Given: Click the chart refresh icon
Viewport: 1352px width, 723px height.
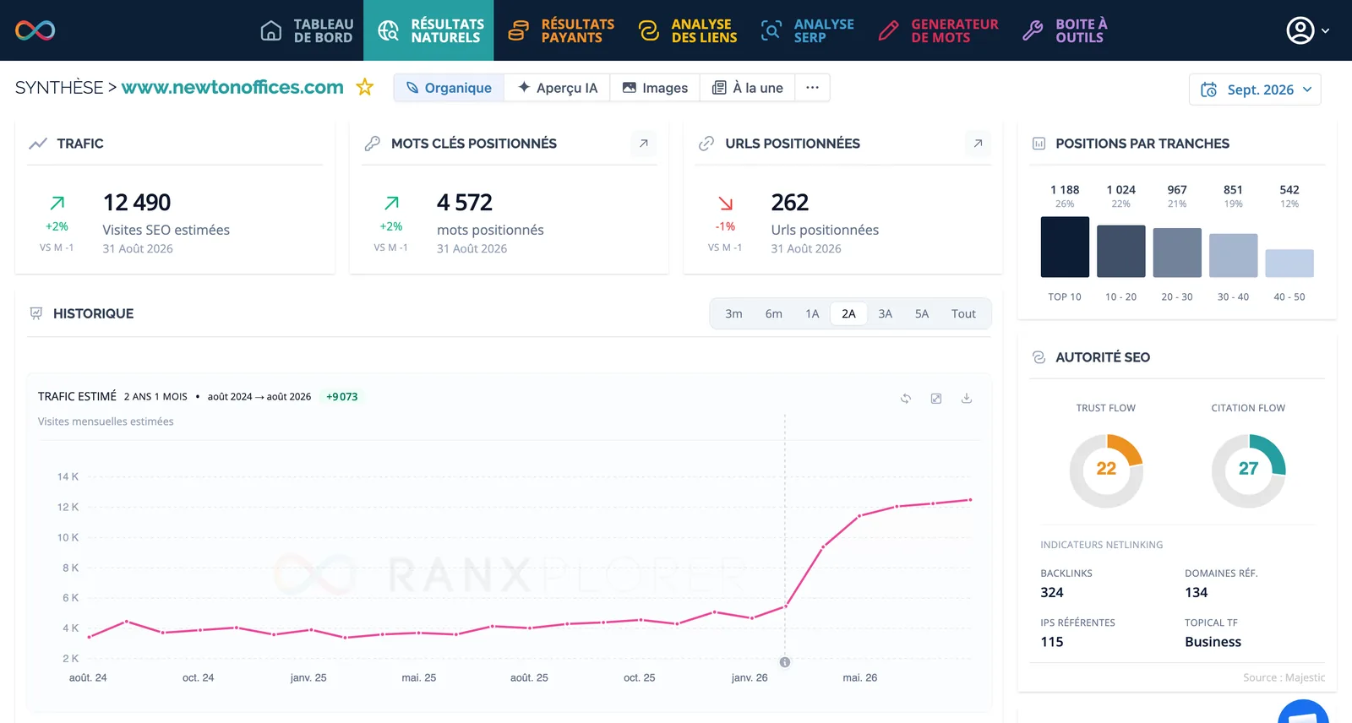Looking at the screenshot, I should point(906,398).
